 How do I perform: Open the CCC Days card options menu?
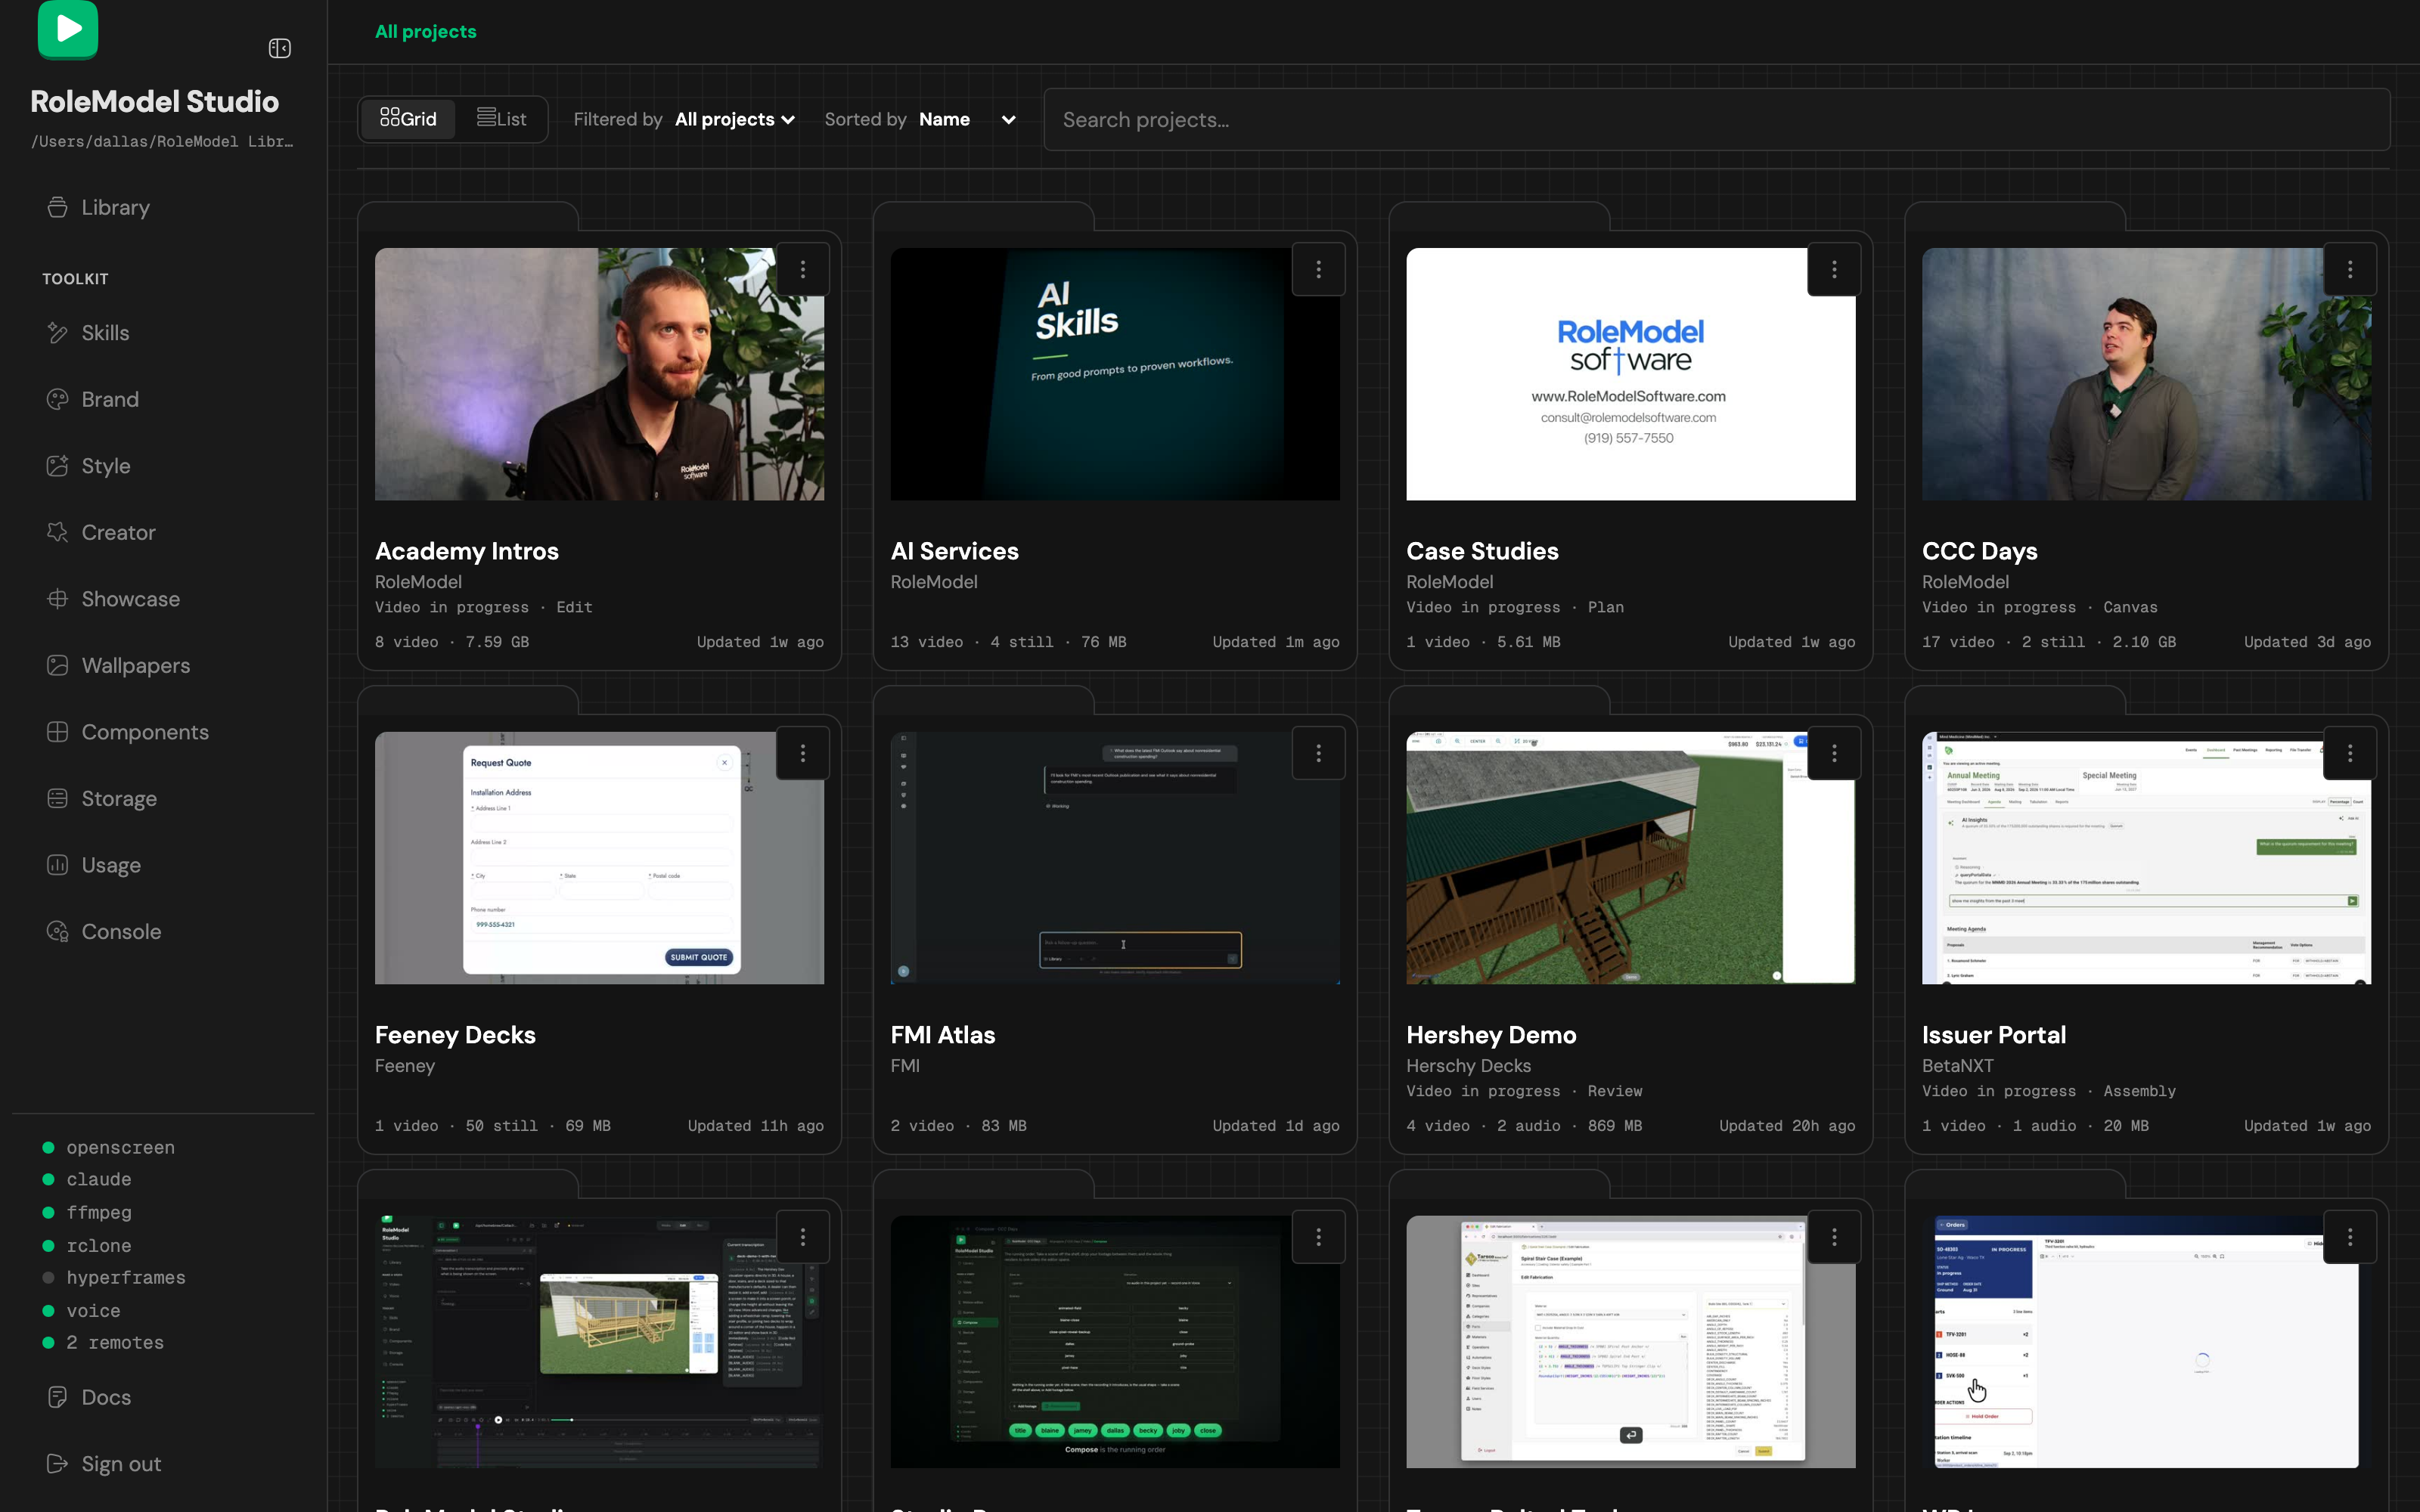pos(2350,269)
